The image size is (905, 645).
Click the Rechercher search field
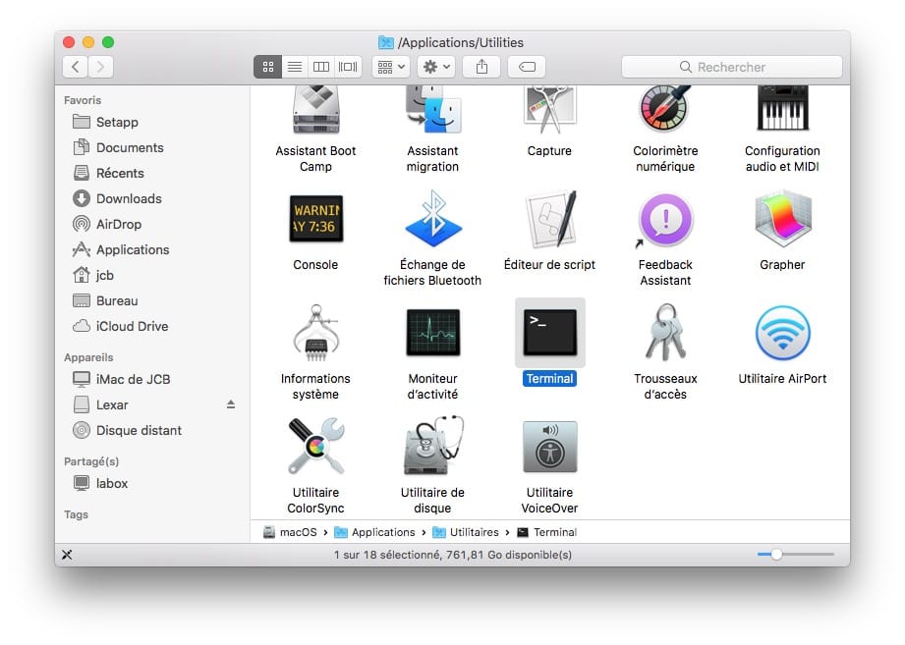coord(731,67)
